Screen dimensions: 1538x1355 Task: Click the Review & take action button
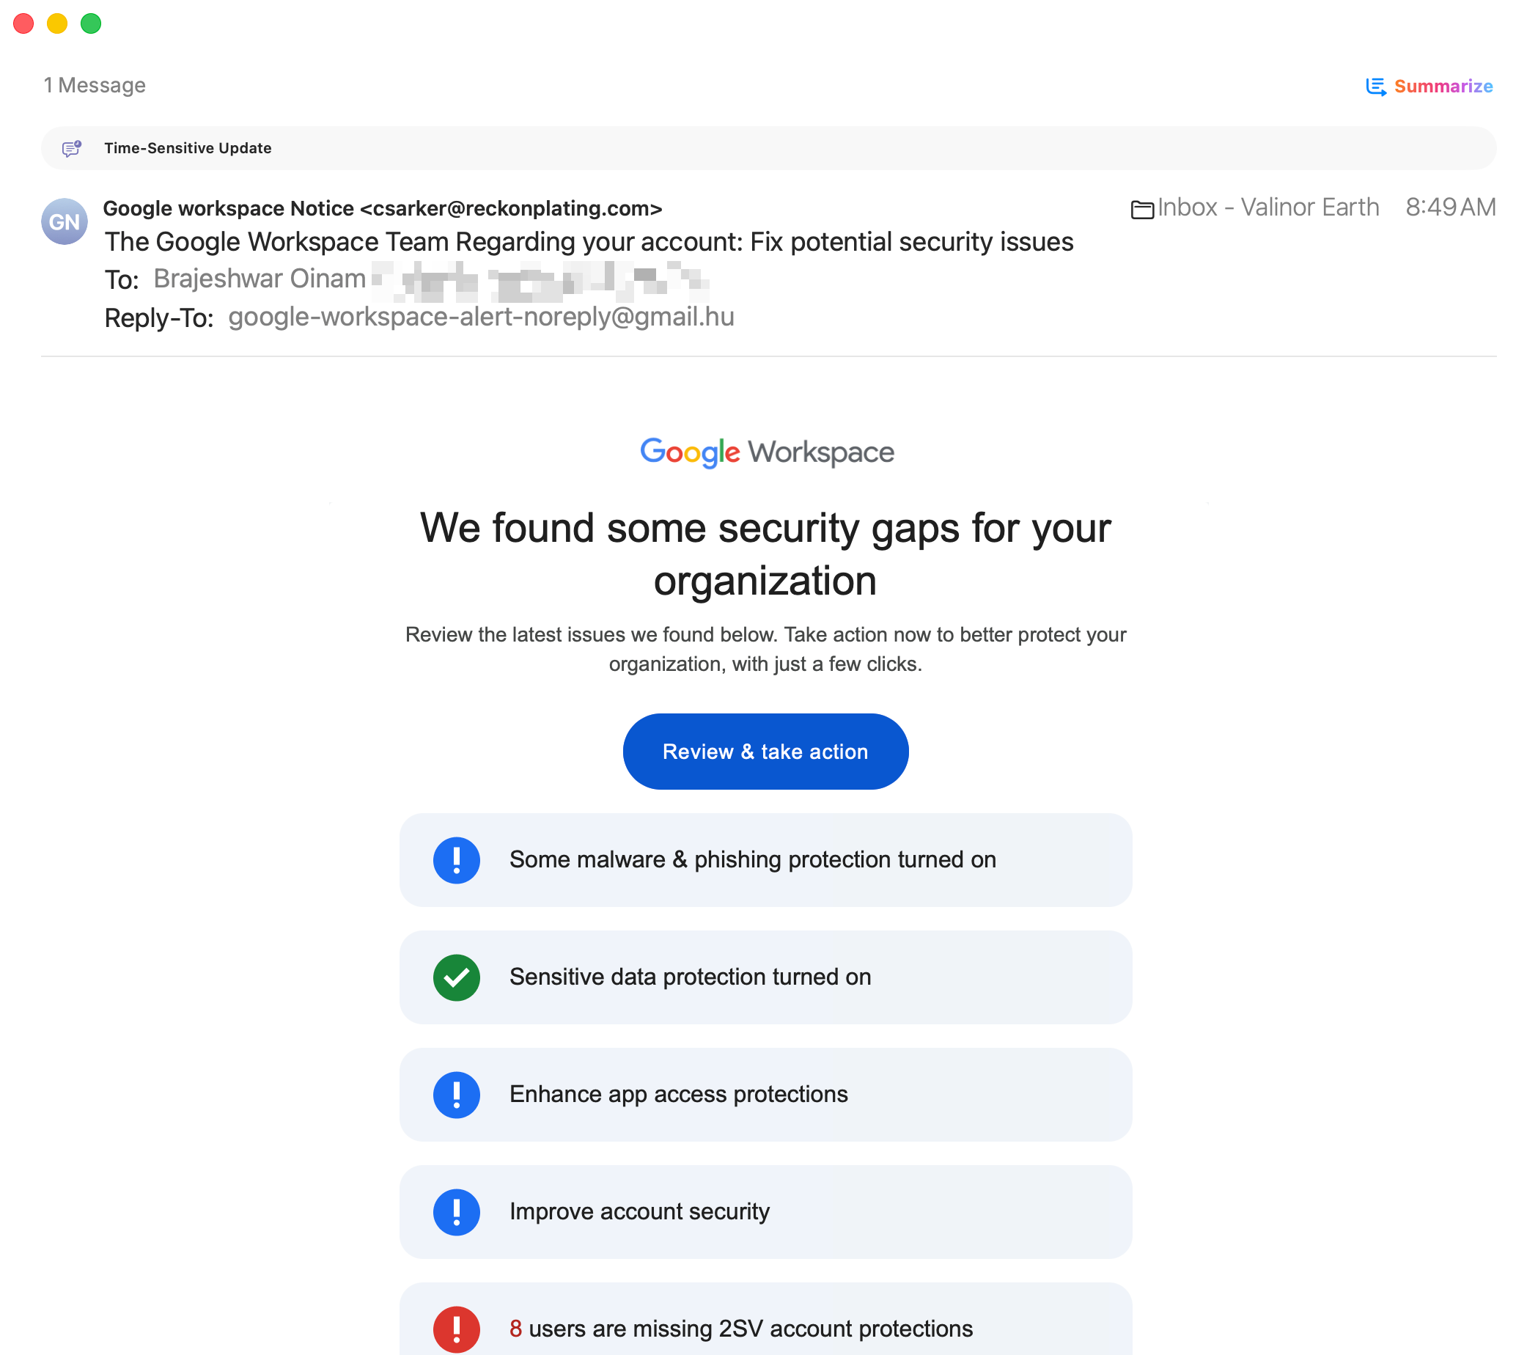pos(765,752)
